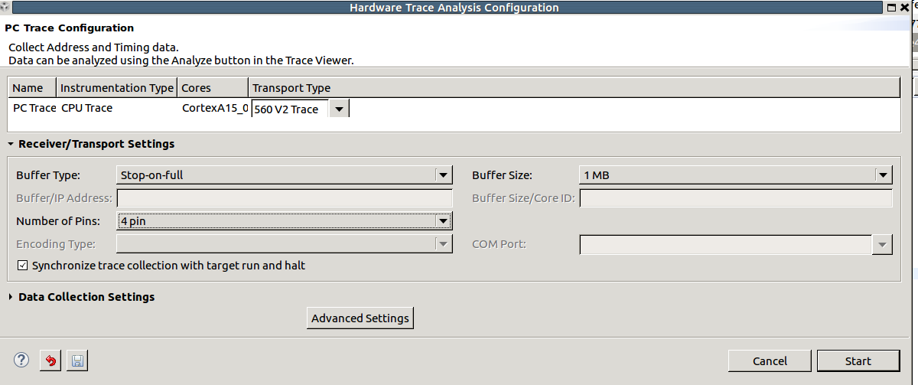Click the Transport Type column header
The width and height of the screenshot is (918, 385).
point(291,88)
